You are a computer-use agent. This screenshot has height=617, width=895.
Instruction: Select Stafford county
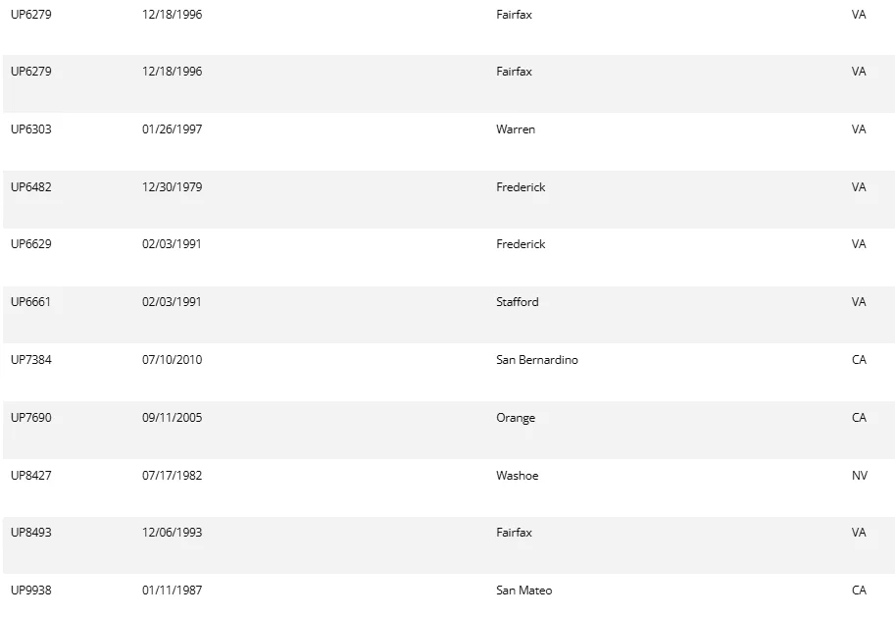tap(517, 302)
